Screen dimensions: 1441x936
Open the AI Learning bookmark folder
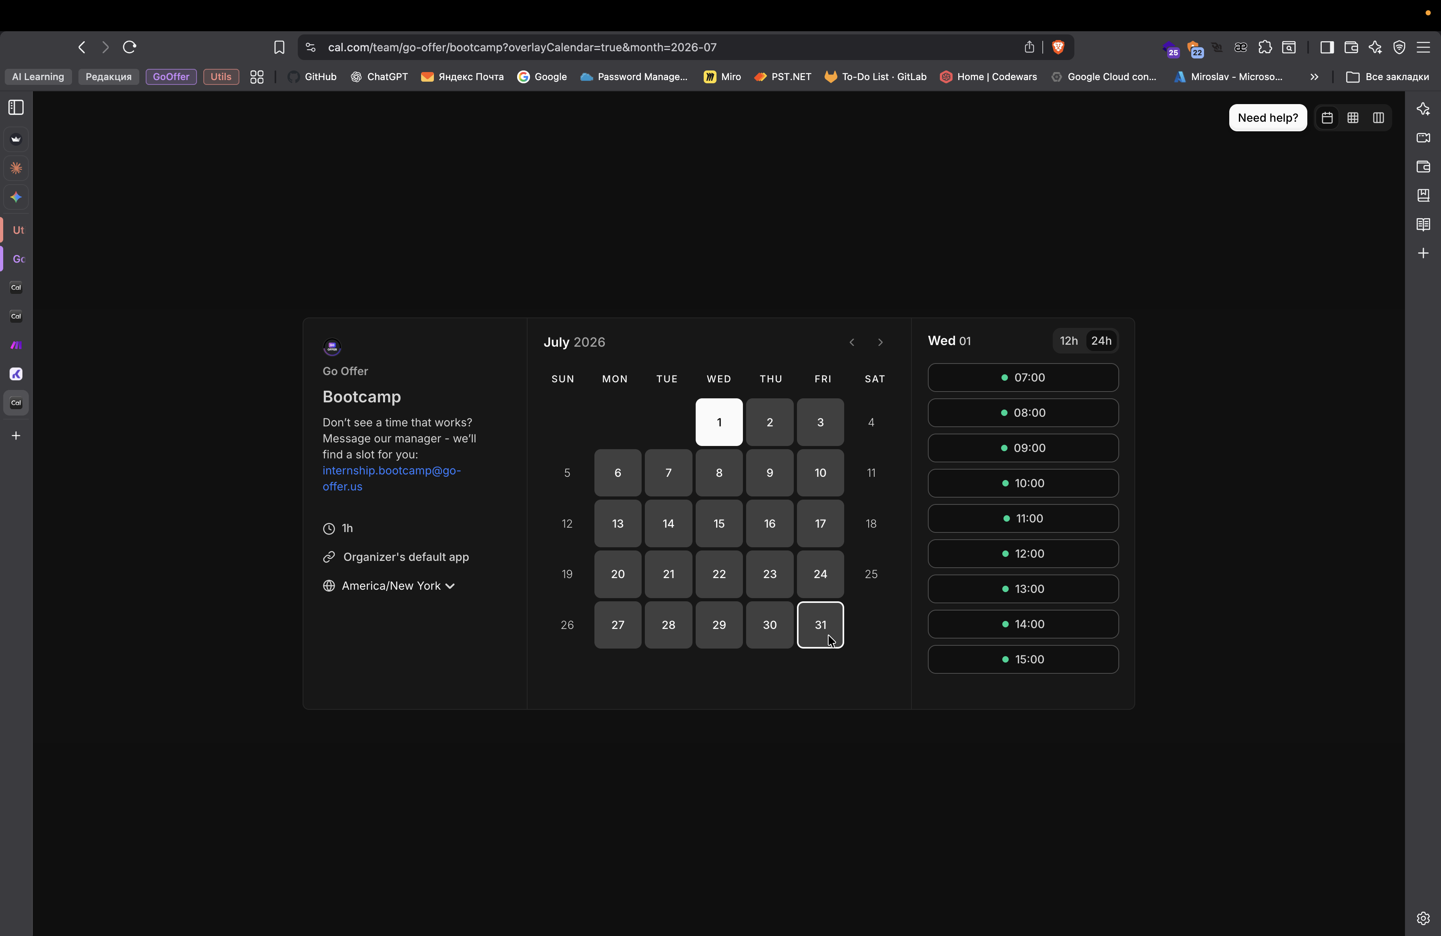pos(38,77)
